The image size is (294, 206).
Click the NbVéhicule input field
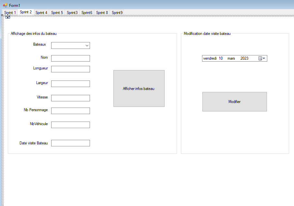[x=70, y=125]
